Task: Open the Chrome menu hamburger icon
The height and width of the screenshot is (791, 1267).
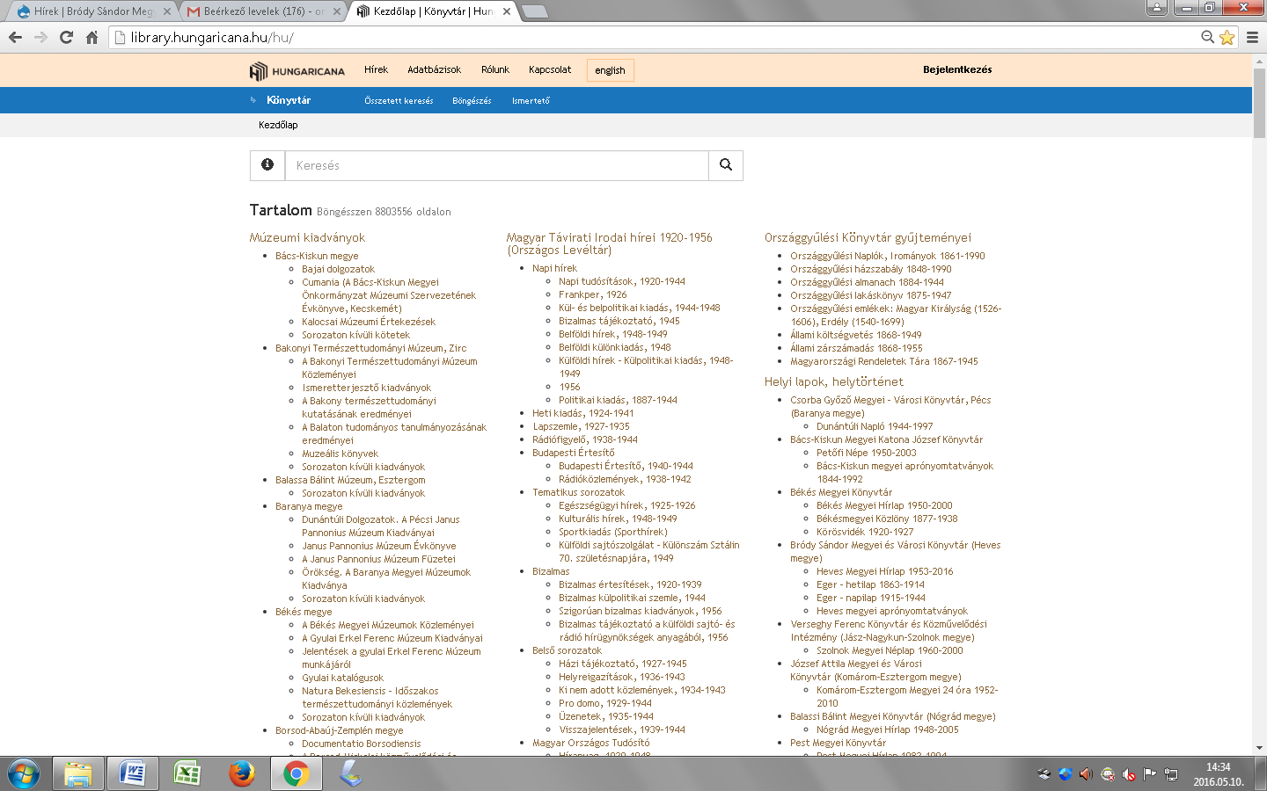Action: click(1252, 37)
